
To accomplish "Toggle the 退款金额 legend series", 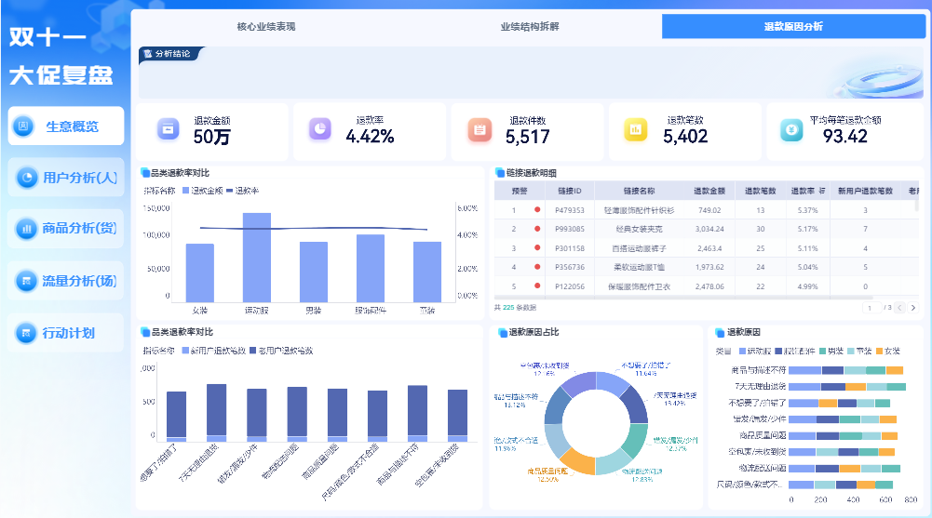I will 203,191.
